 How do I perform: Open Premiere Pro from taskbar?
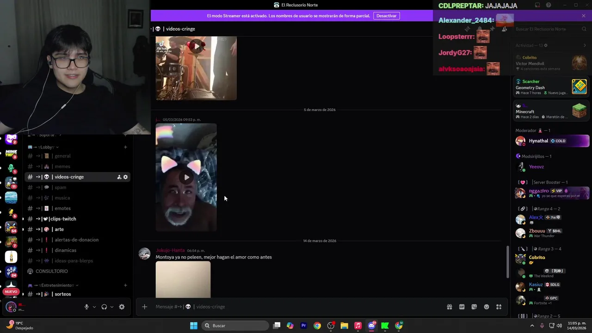pos(303,326)
